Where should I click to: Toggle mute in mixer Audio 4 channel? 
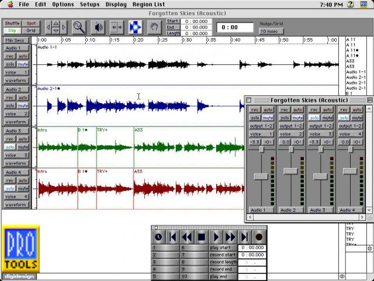click(x=357, y=118)
